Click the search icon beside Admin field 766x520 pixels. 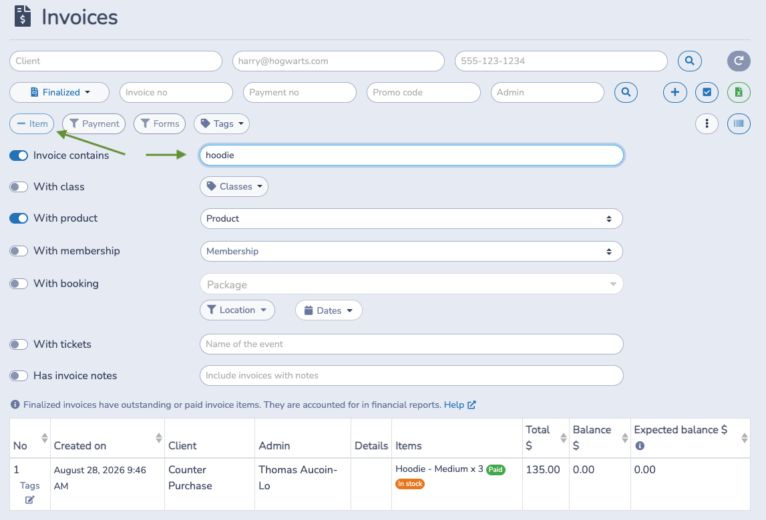(x=626, y=92)
